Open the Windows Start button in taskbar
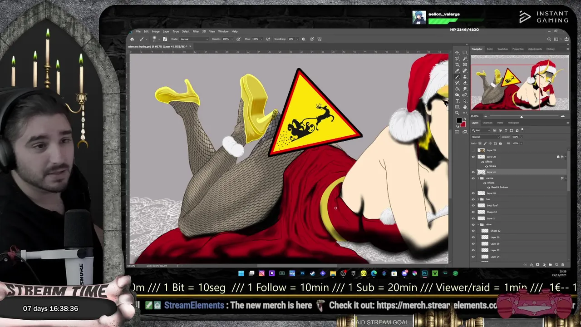This screenshot has width=581, height=327. pyautogui.click(x=241, y=273)
